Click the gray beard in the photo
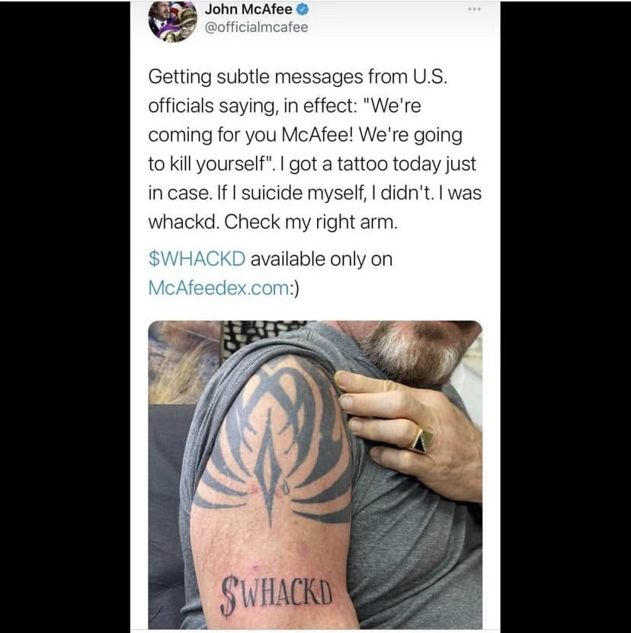The width and height of the screenshot is (631, 633). click(416, 350)
